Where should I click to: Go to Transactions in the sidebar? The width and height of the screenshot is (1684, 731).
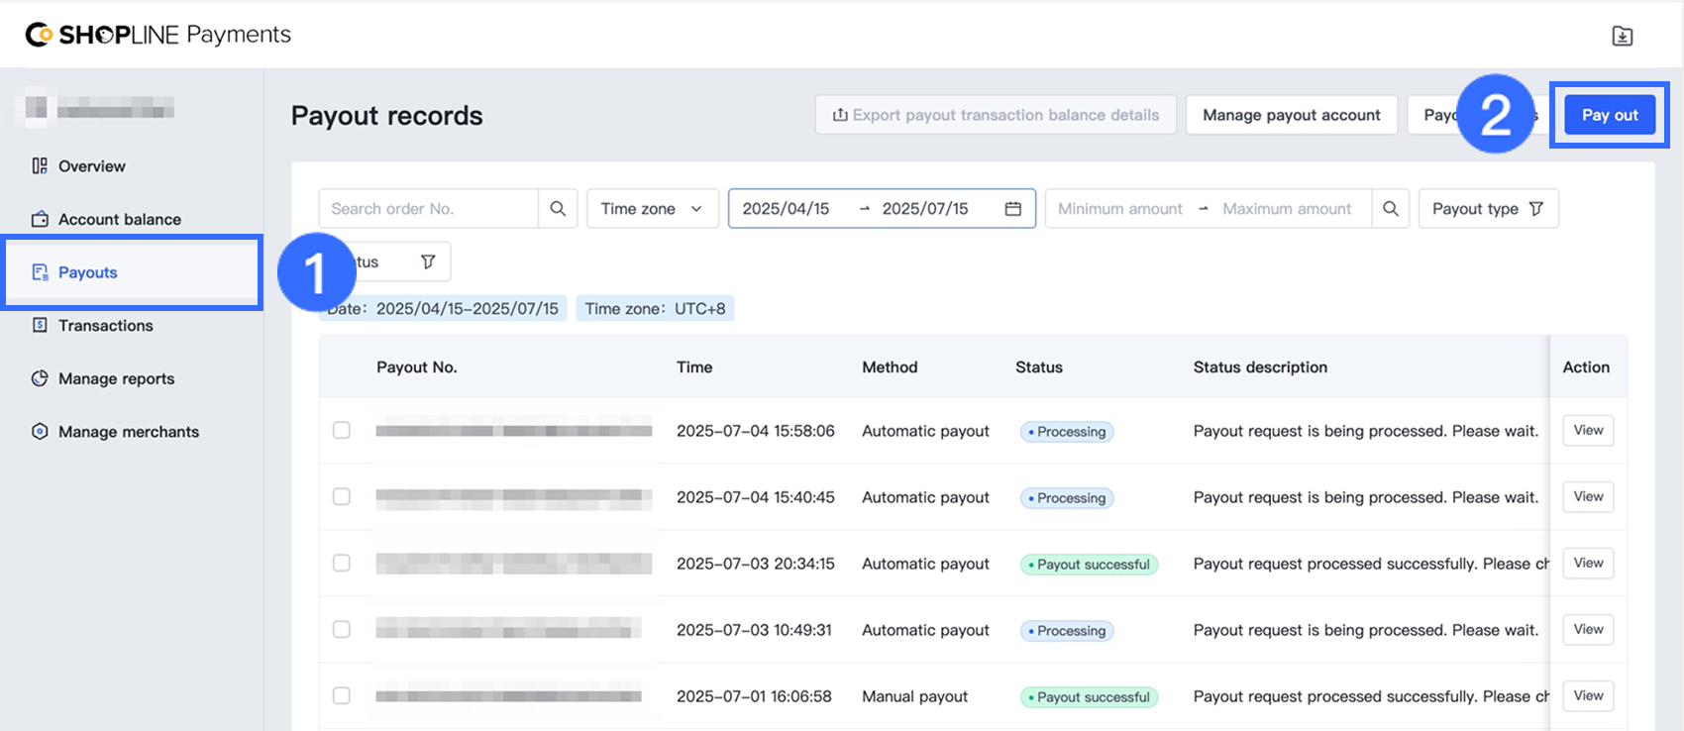point(105,326)
